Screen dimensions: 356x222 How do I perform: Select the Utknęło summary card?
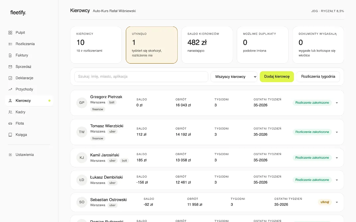[152, 45]
